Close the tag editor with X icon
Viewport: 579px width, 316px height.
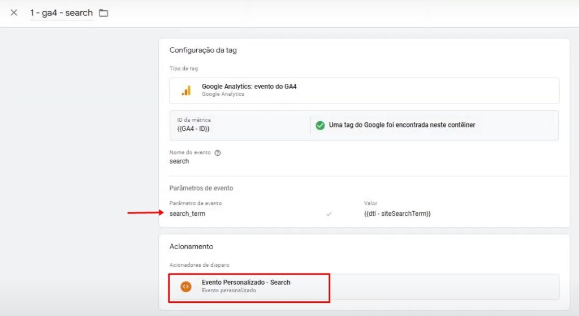14,12
